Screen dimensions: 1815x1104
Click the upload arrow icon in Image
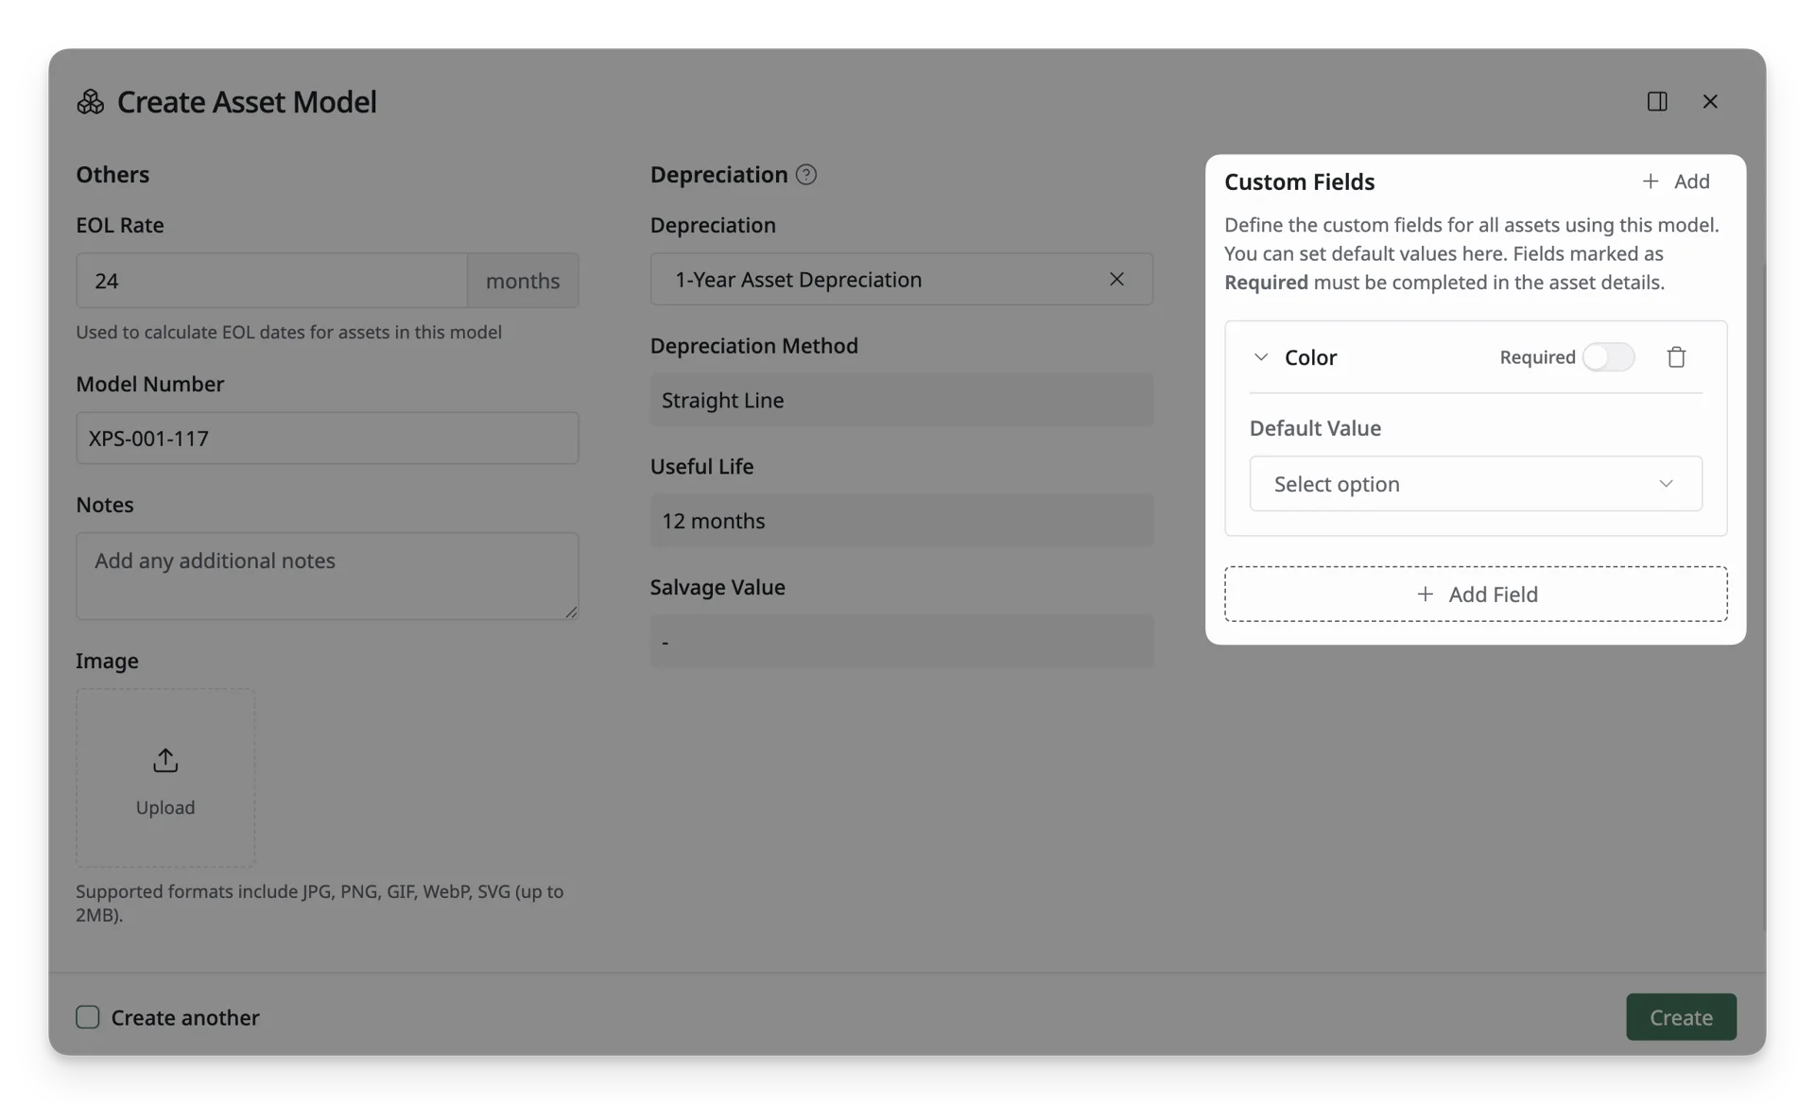[x=165, y=760]
